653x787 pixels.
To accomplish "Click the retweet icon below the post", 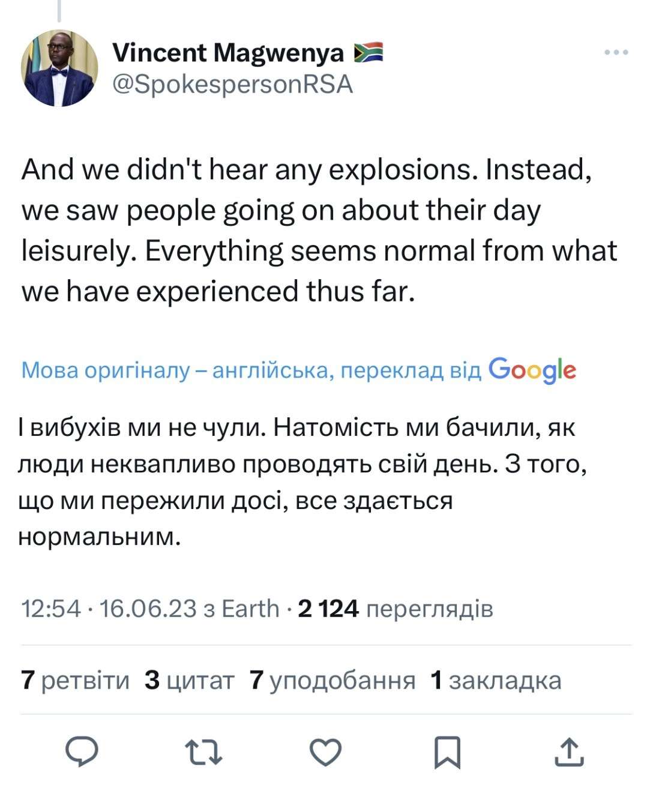I will (204, 752).
